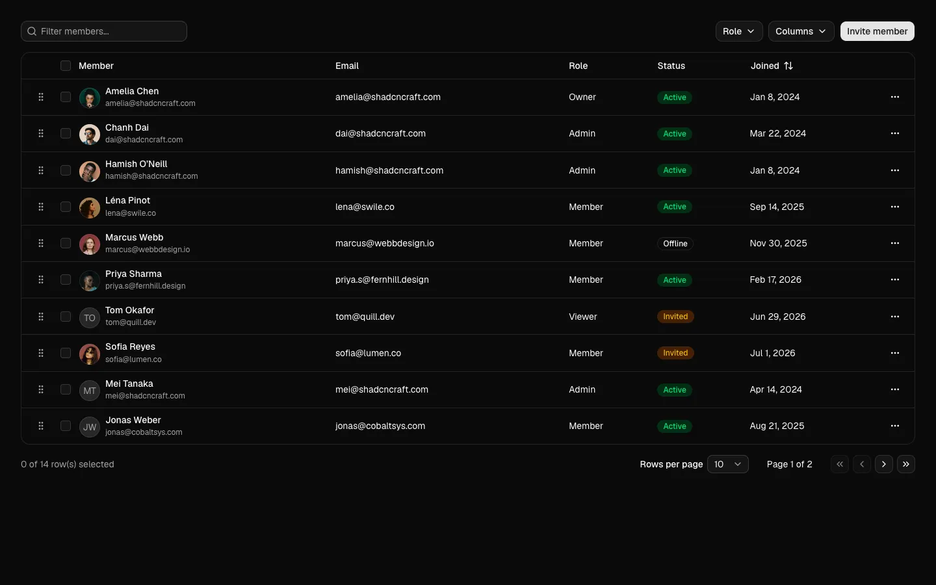Click Mei Tanaka's MT initials avatar
This screenshot has height=585, width=936.
[x=90, y=390]
